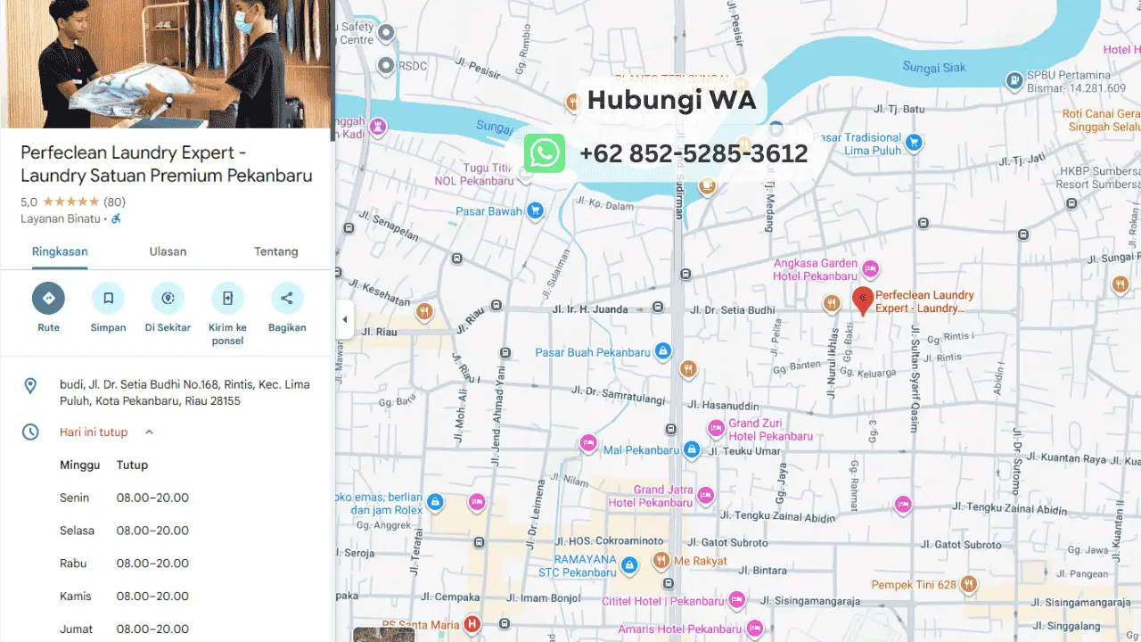Select the Ringkasan tab
The height and width of the screenshot is (642, 1141).
click(60, 251)
